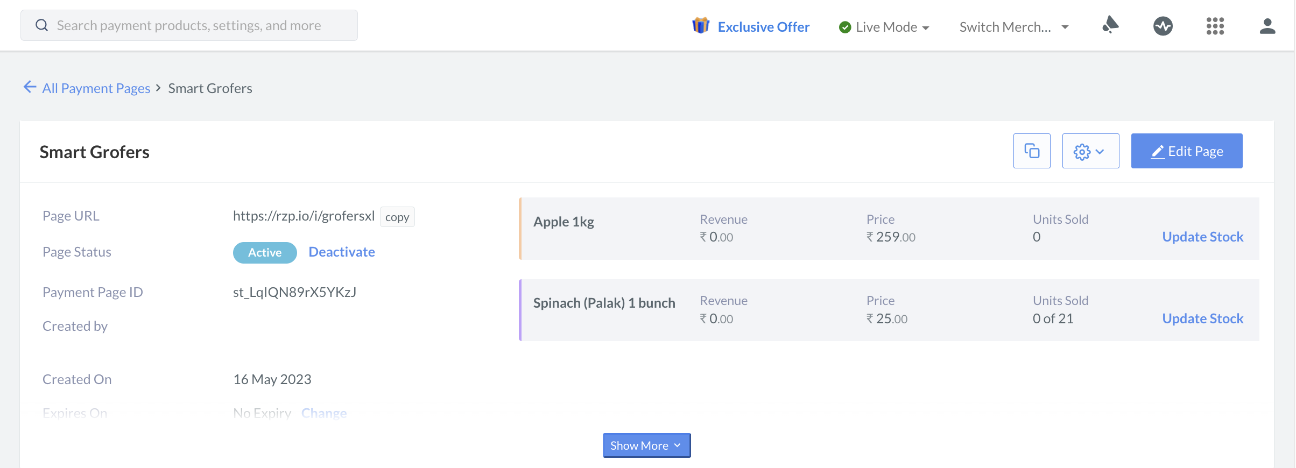Click the Edit Page button
The image size is (1296, 468).
[x=1187, y=151]
